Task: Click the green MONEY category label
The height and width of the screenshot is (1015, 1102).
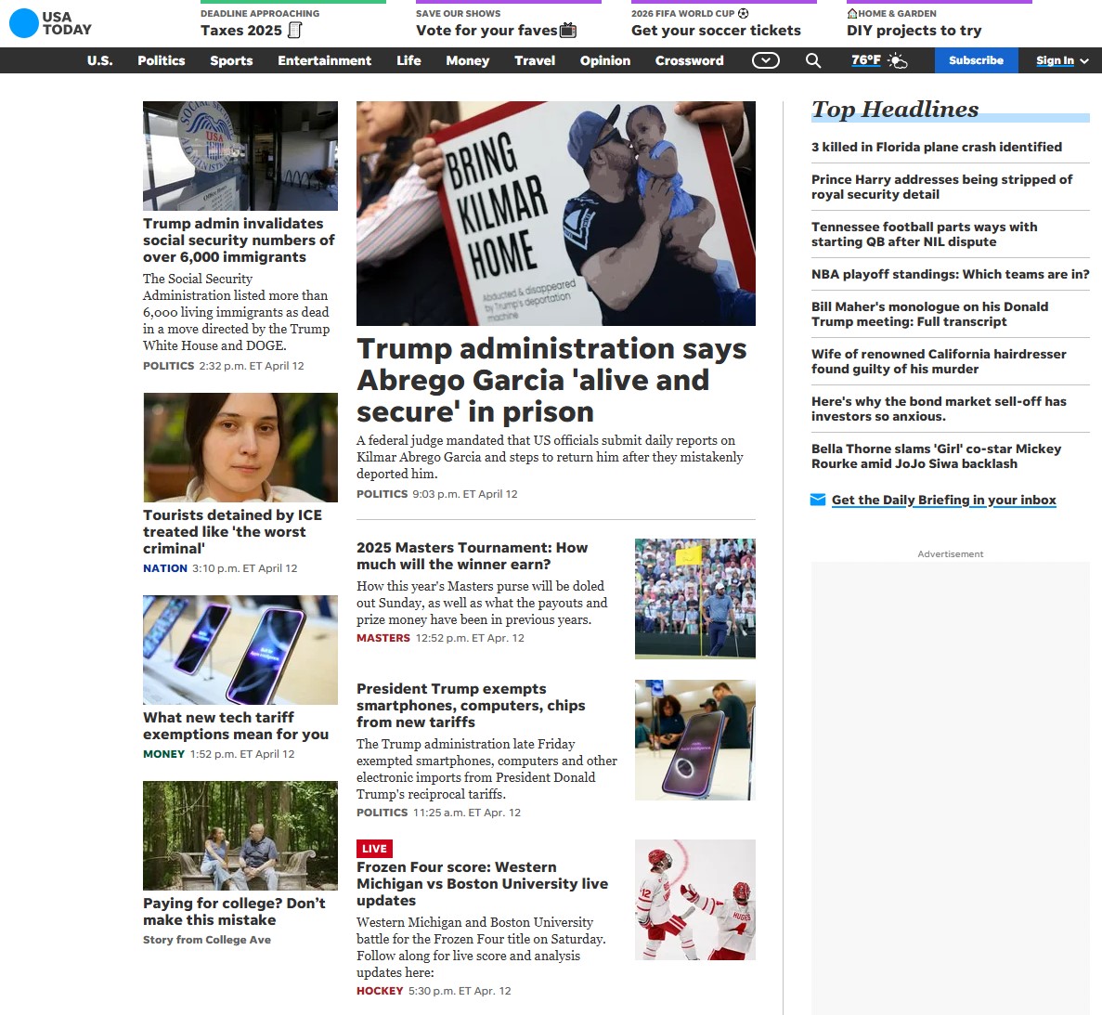Action: pyautogui.click(x=163, y=754)
